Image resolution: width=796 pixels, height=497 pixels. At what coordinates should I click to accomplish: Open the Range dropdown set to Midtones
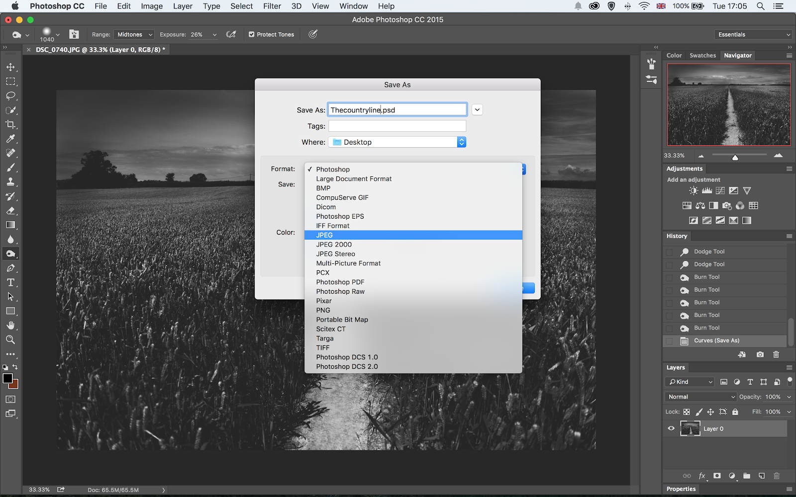[x=134, y=34]
